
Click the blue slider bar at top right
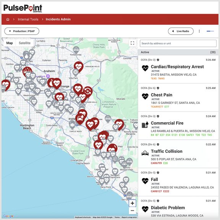pos(210,31)
